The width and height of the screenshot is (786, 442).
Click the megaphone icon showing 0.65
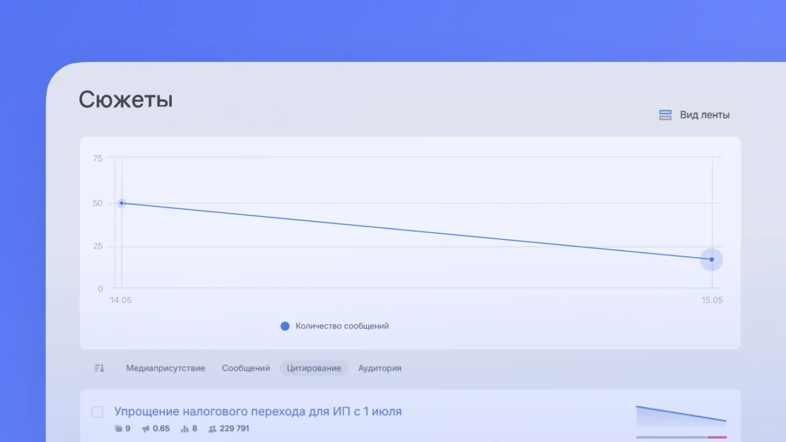[x=146, y=428]
